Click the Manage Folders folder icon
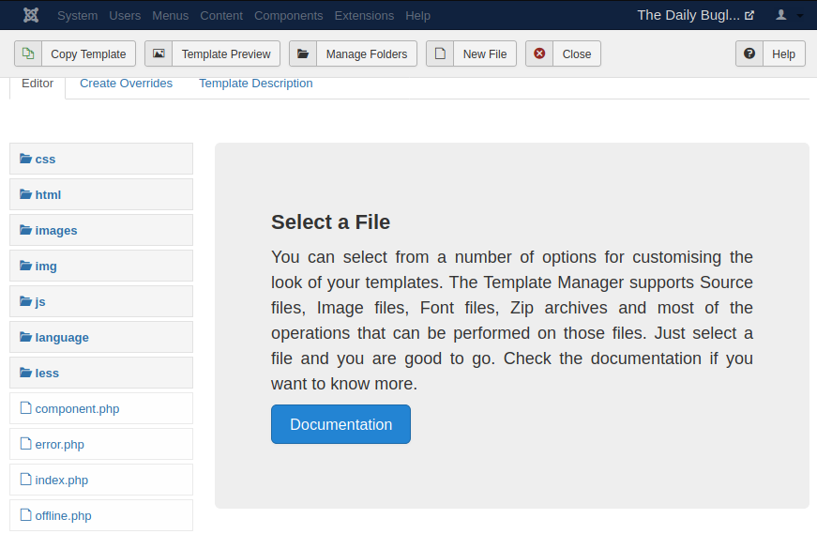The height and width of the screenshot is (534, 817). click(303, 53)
